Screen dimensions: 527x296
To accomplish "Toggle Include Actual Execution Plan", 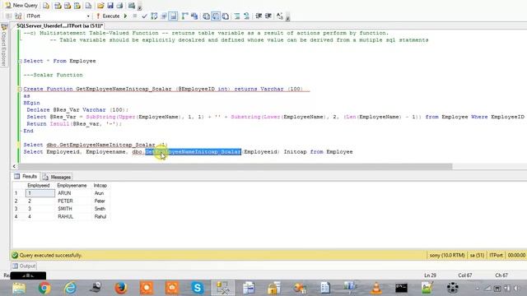I will [184, 16].
